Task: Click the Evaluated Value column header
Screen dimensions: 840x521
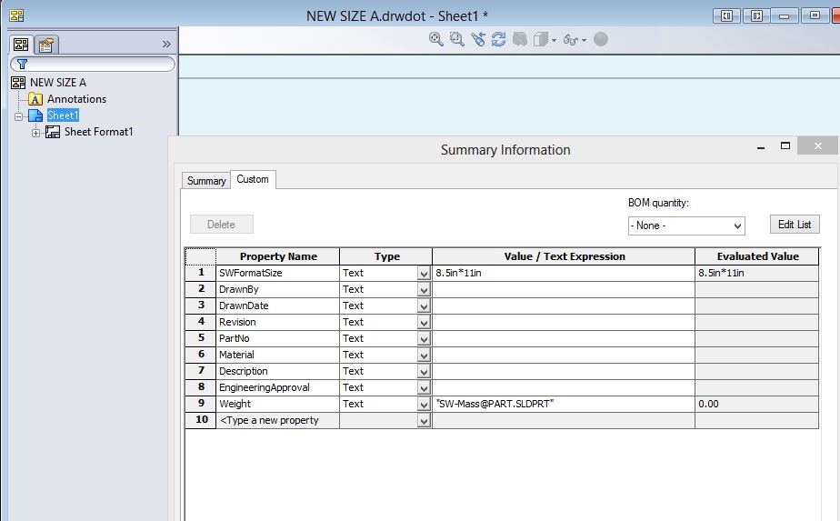Action: click(x=757, y=256)
